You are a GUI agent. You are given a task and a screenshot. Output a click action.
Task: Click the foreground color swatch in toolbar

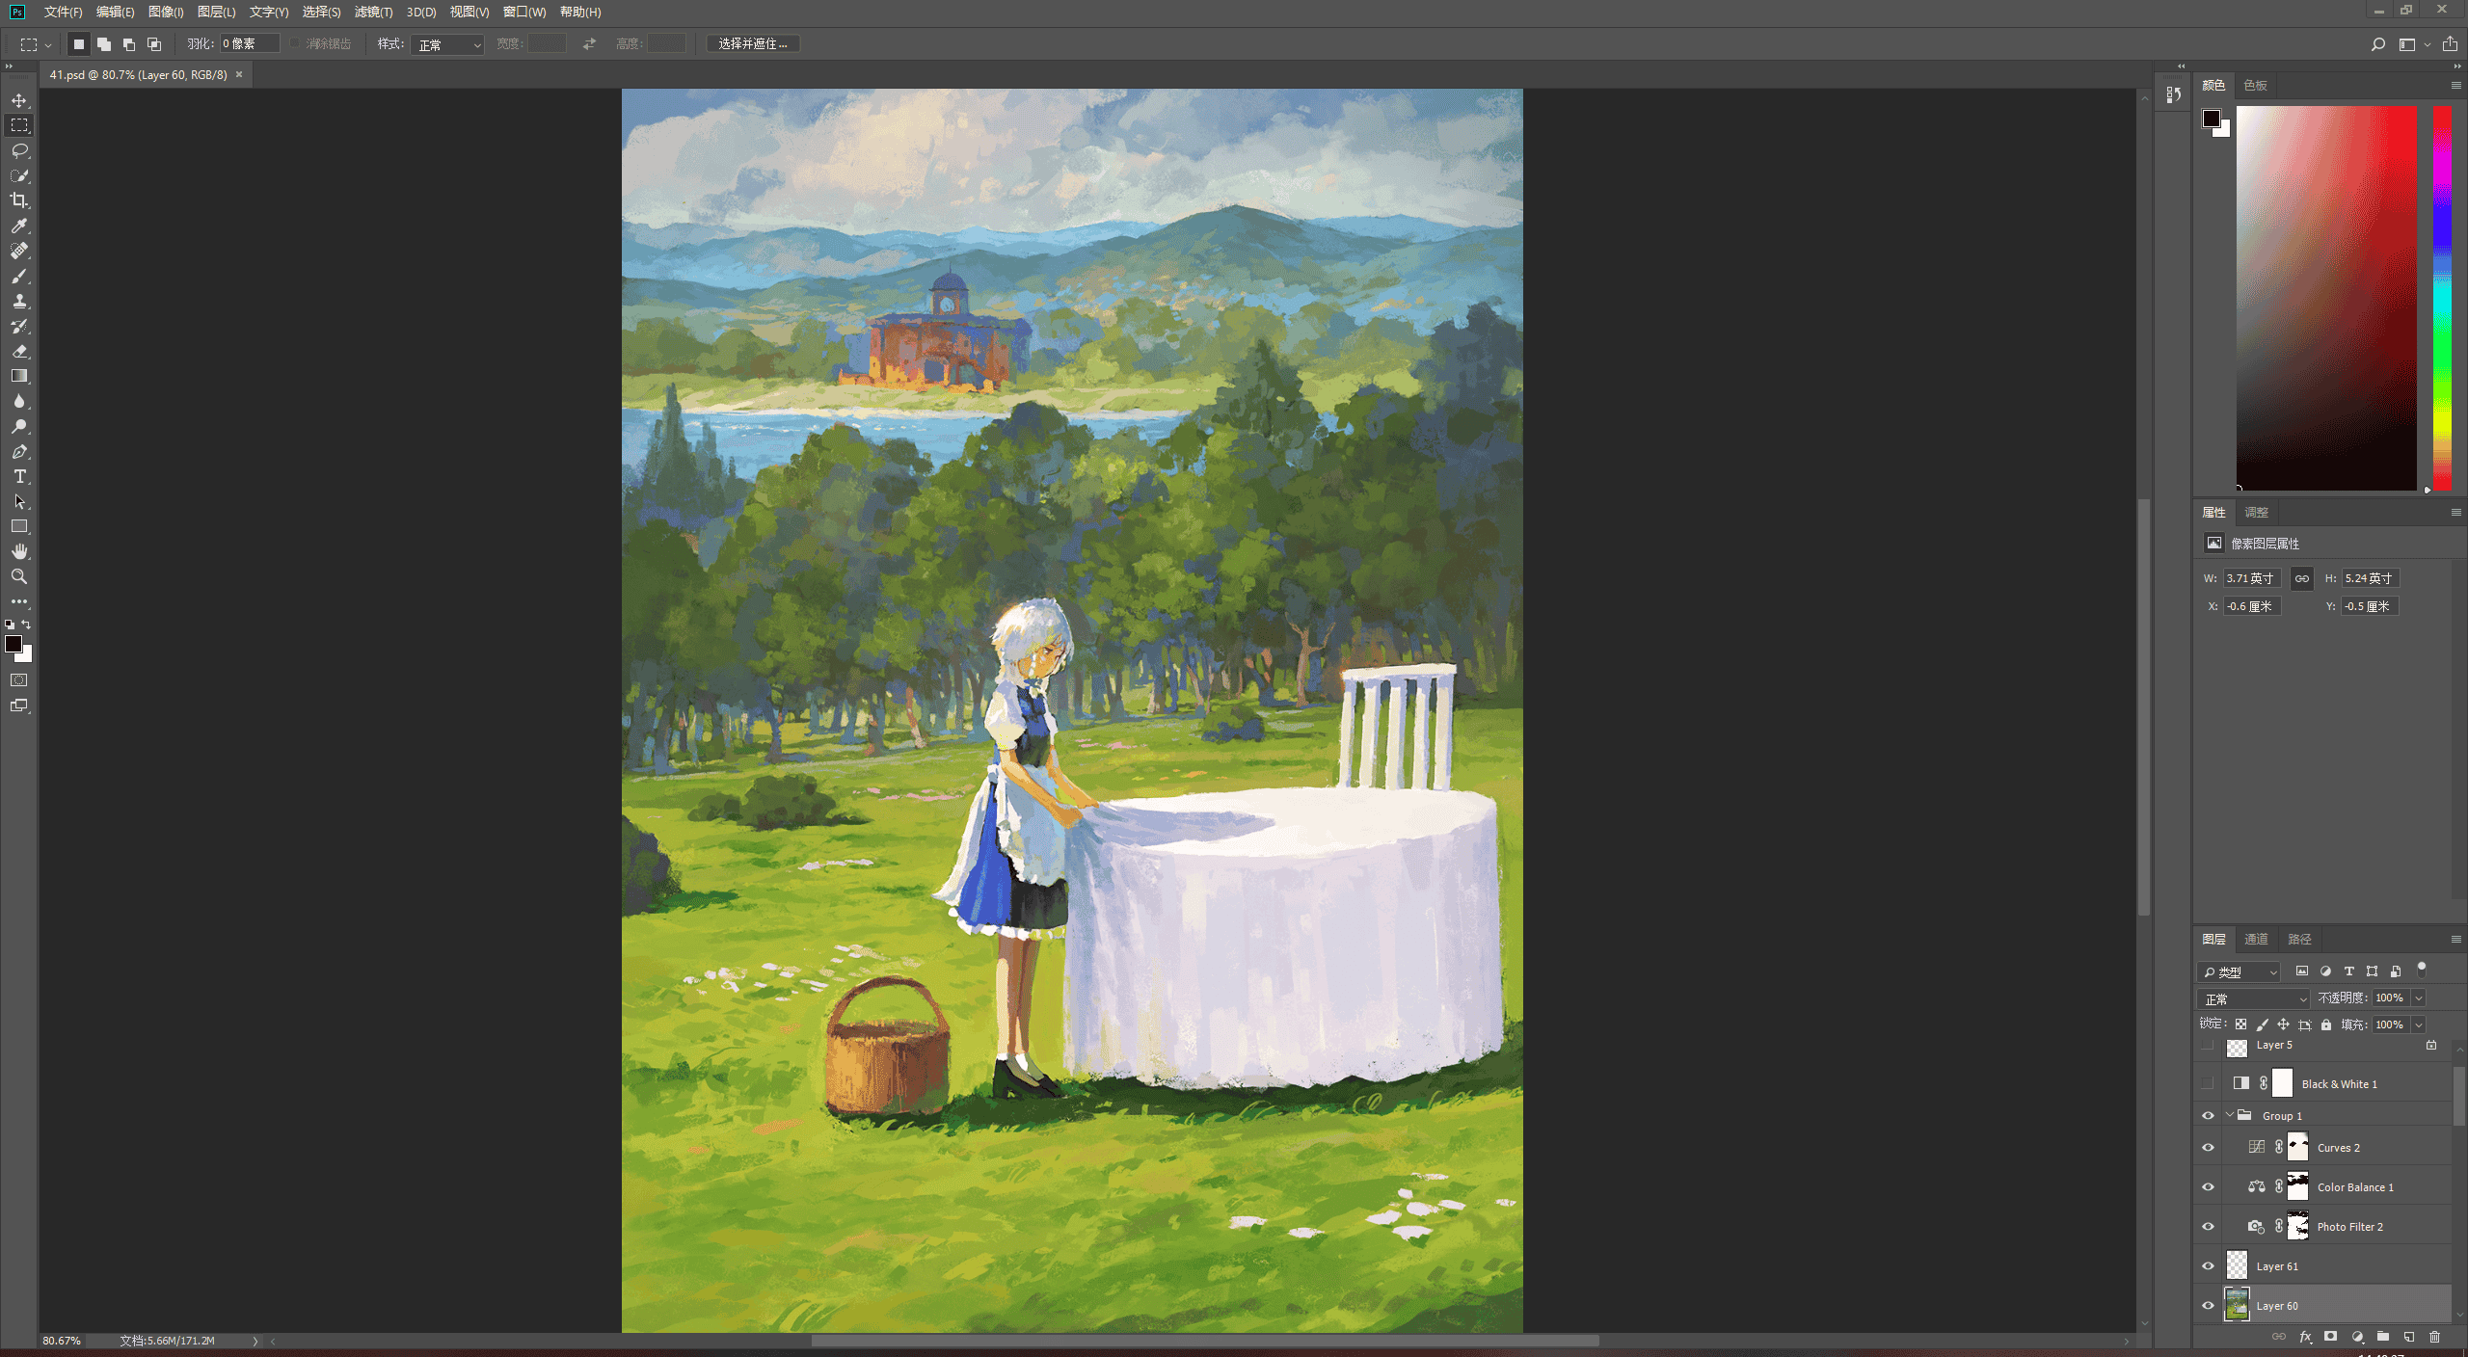(13, 644)
